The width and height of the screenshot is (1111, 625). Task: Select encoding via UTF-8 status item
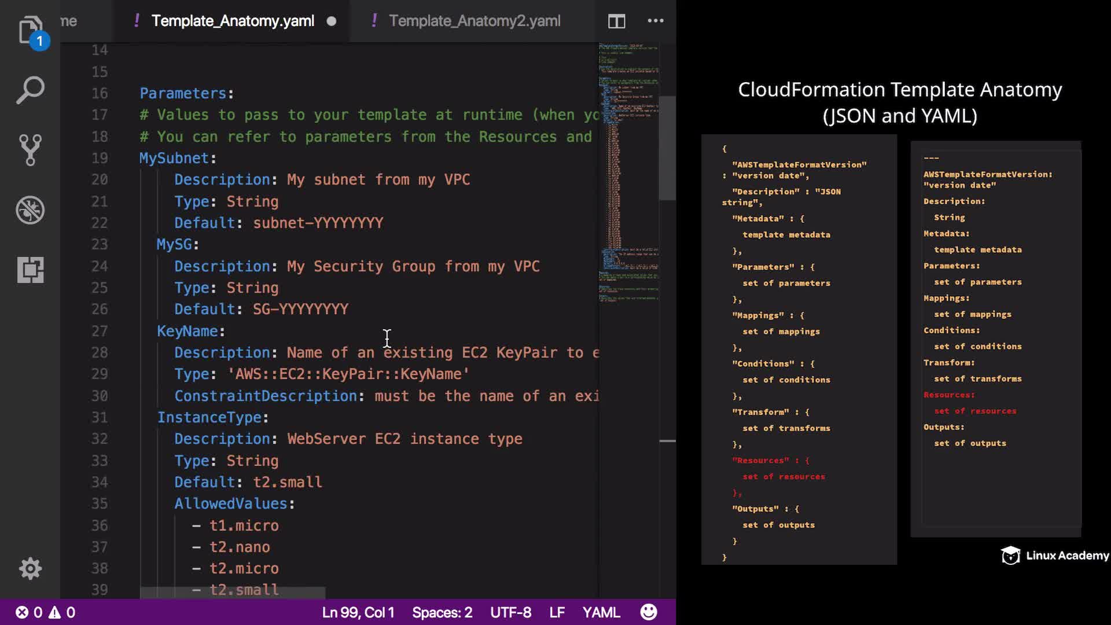(510, 612)
